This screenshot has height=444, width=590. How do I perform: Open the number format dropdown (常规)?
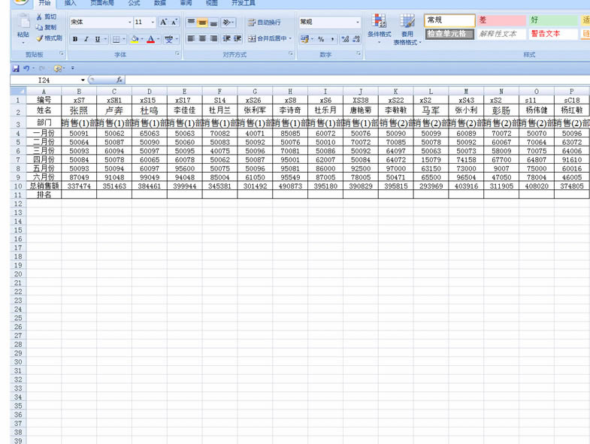coord(358,23)
